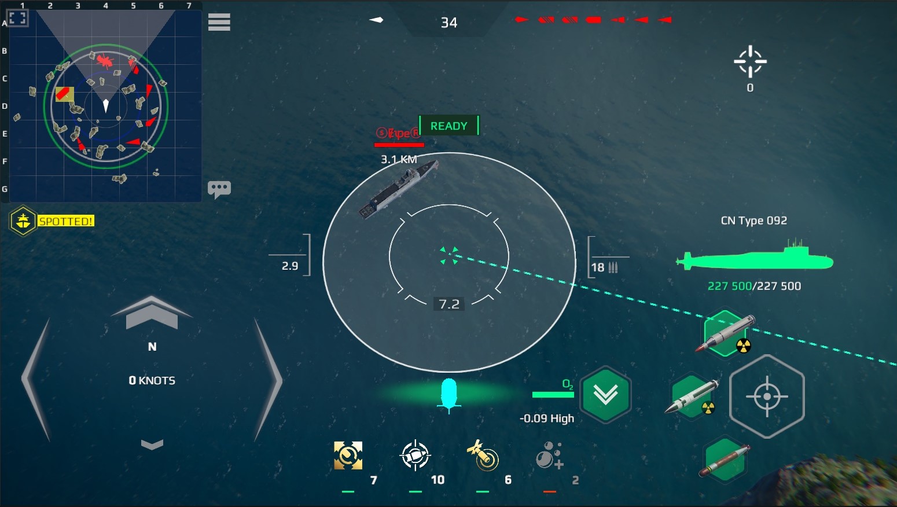The width and height of the screenshot is (897, 507).
Task: Steer left with the left rudder arrow
Action: pos(36,380)
